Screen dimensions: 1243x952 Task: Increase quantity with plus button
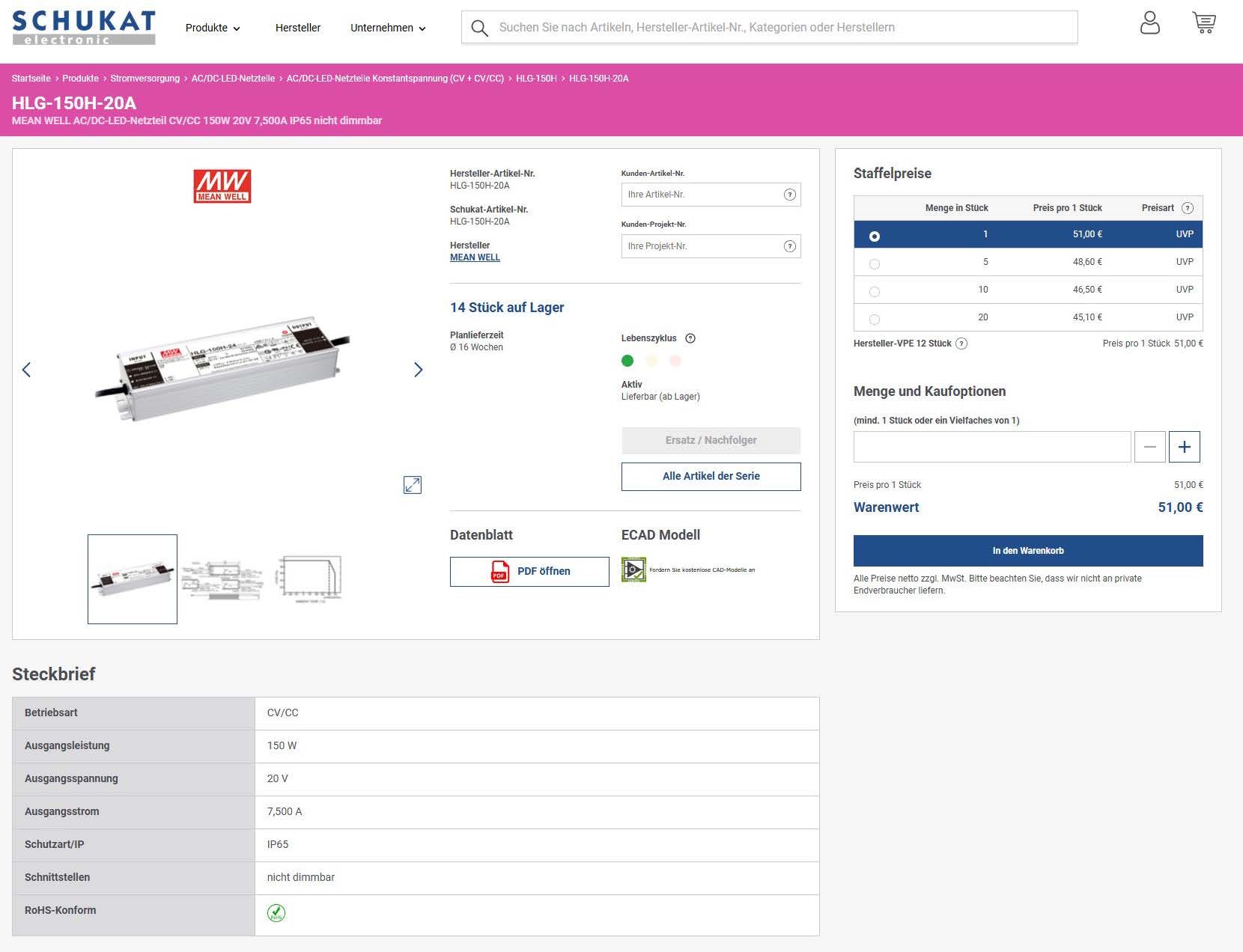point(1185,447)
